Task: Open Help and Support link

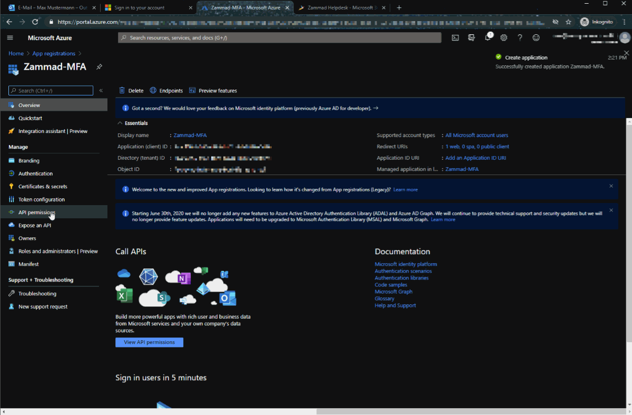Action: pyautogui.click(x=395, y=305)
